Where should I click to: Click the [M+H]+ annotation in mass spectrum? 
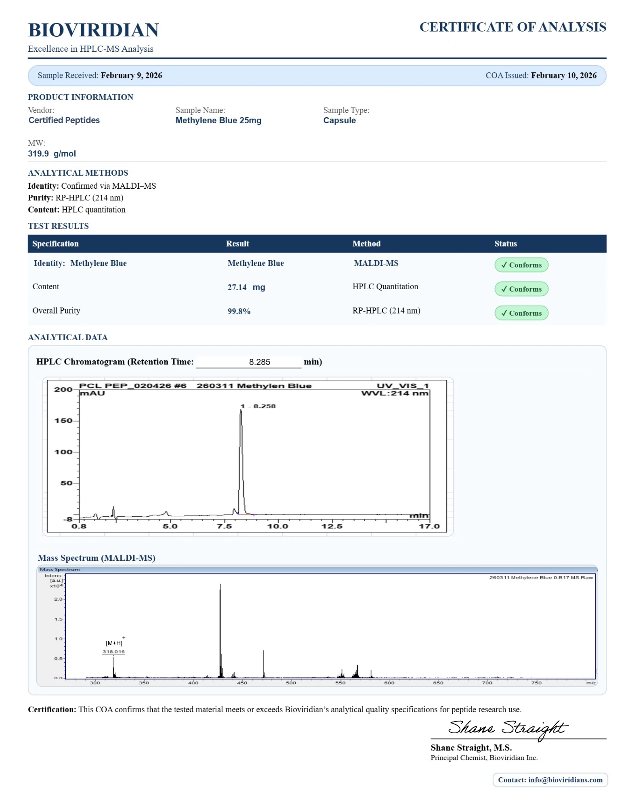click(116, 642)
